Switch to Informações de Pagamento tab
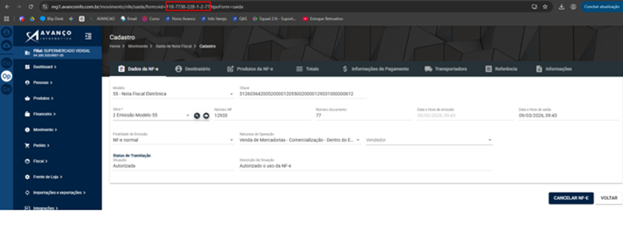This screenshot has height=252, width=623. tap(375, 69)
